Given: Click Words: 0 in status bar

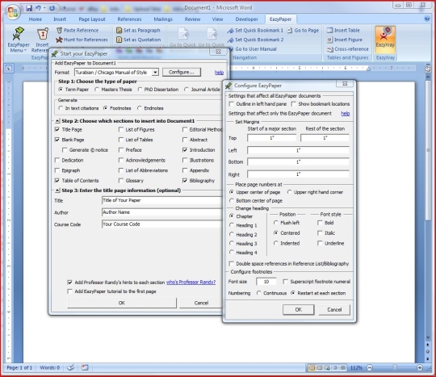Looking at the screenshot, I should 50,368.
